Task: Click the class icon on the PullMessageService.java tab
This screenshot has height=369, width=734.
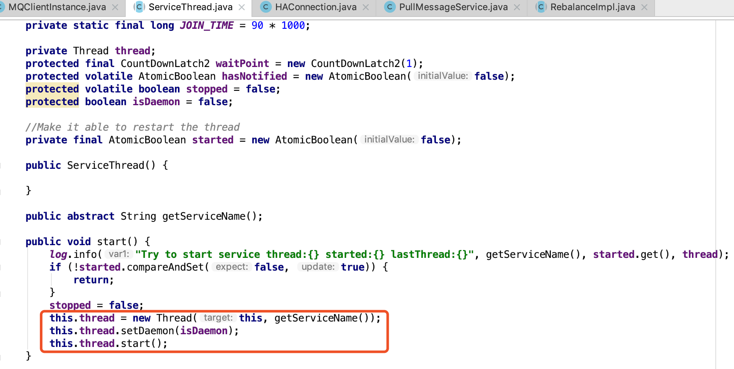Action: [x=390, y=7]
